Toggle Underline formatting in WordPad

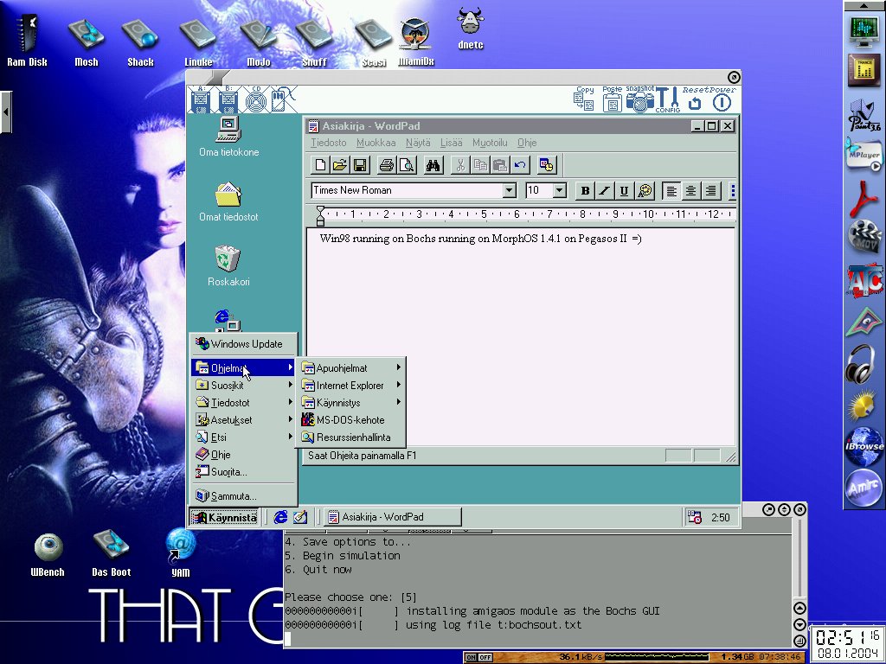pos(624,191)
